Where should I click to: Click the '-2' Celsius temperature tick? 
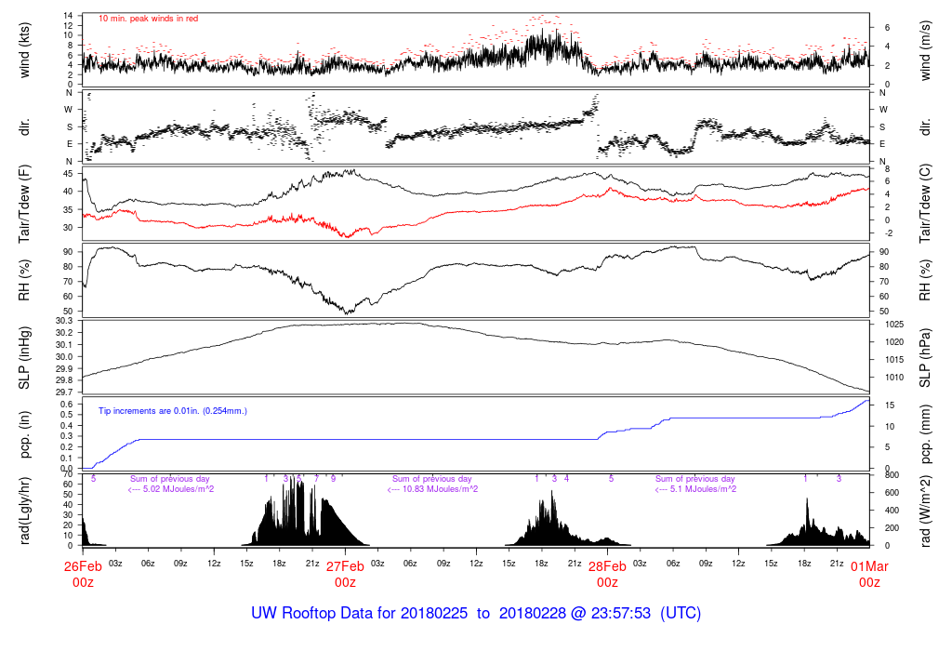(x=889, y=233)
